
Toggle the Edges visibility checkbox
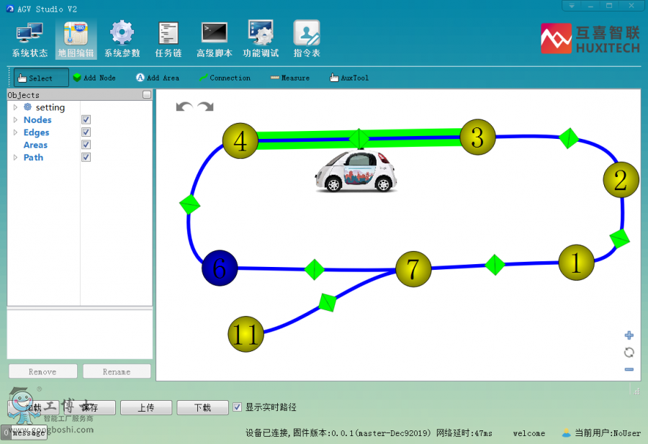pos(86,132)
